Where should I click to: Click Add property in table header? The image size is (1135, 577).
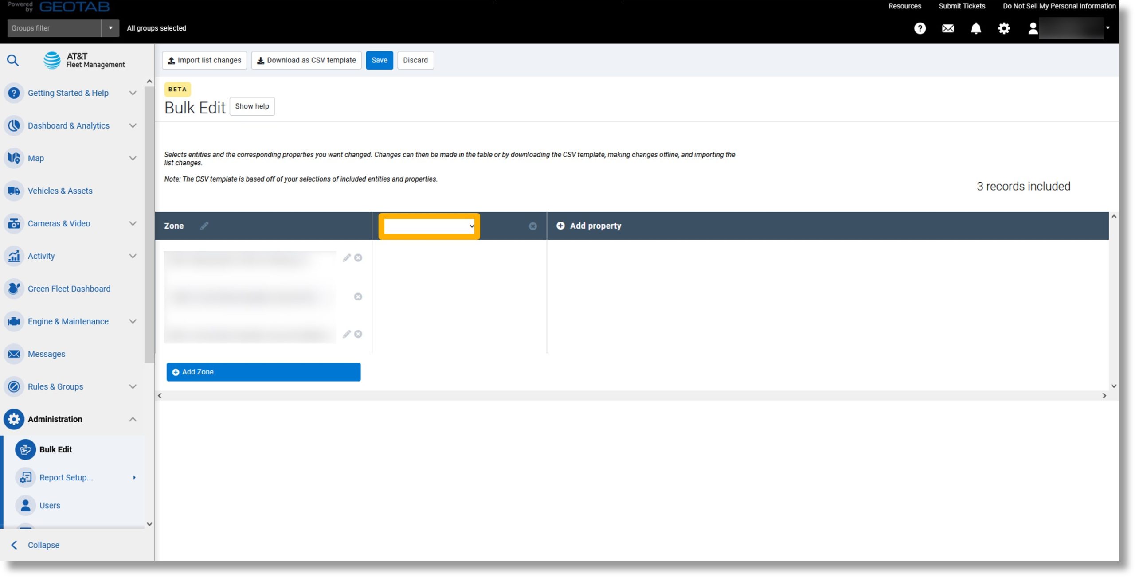click(589, 226)
